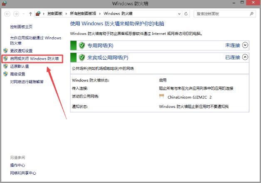Maximize the Windows 防火墙 window
Viewport: 261px width, 183px height.
point(242,2)
